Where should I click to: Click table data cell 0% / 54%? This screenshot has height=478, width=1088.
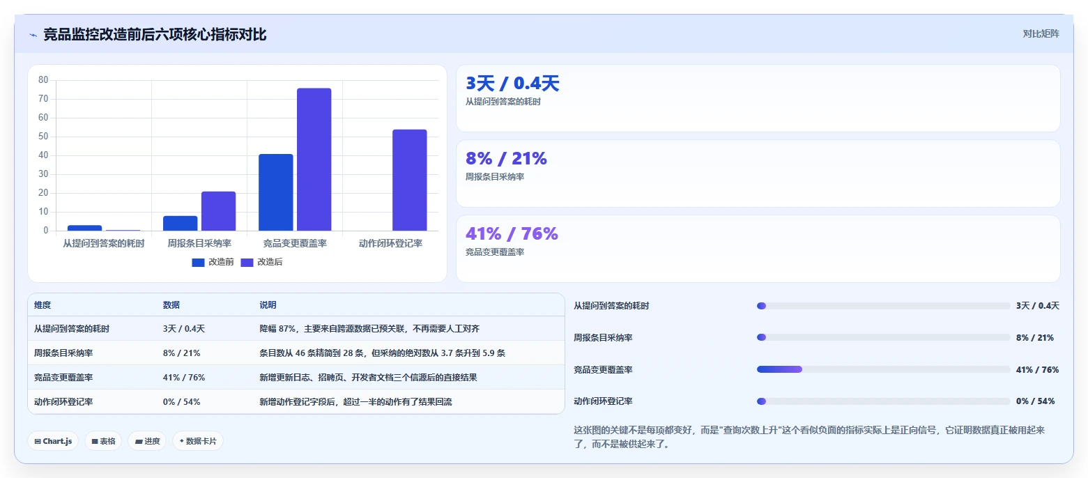(181, 402)
